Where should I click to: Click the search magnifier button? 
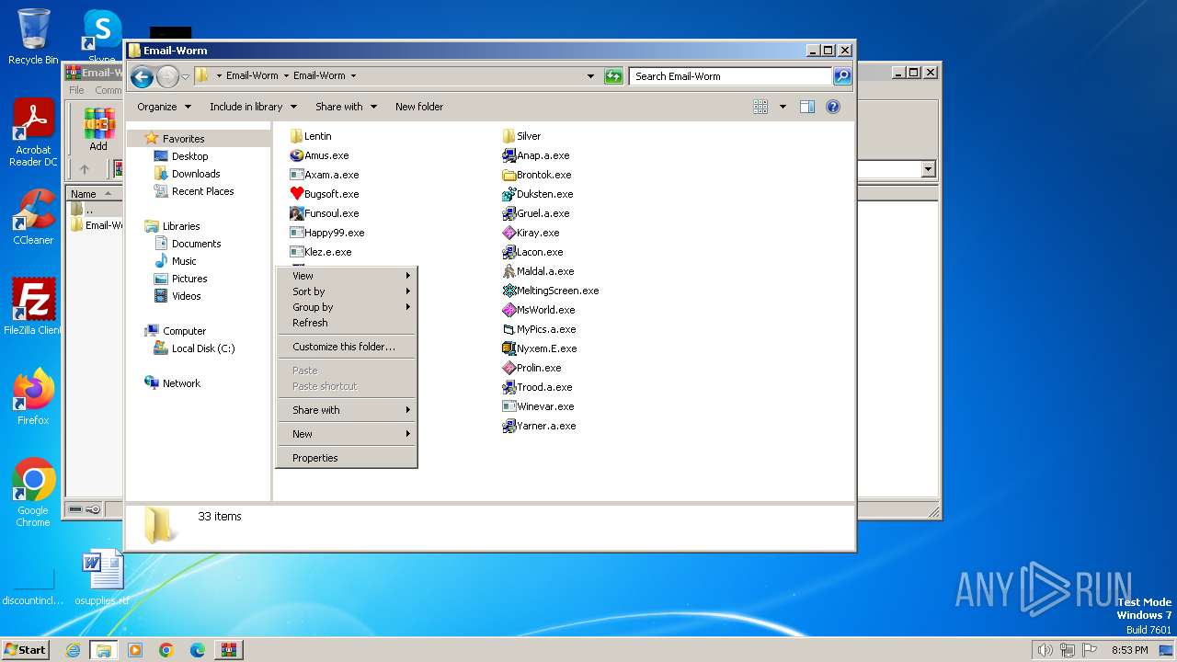click(842, 76)
